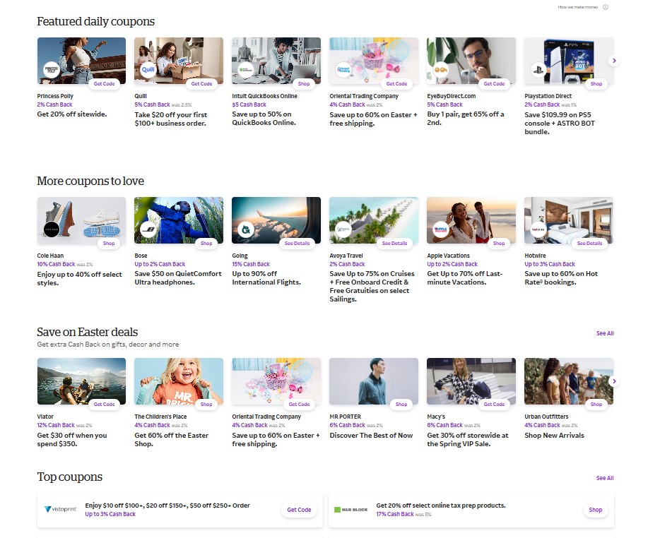660x538 pixels.
Task: Click the EyeBuyDirect glasses logo badge
Action: (x=441, y=69)
